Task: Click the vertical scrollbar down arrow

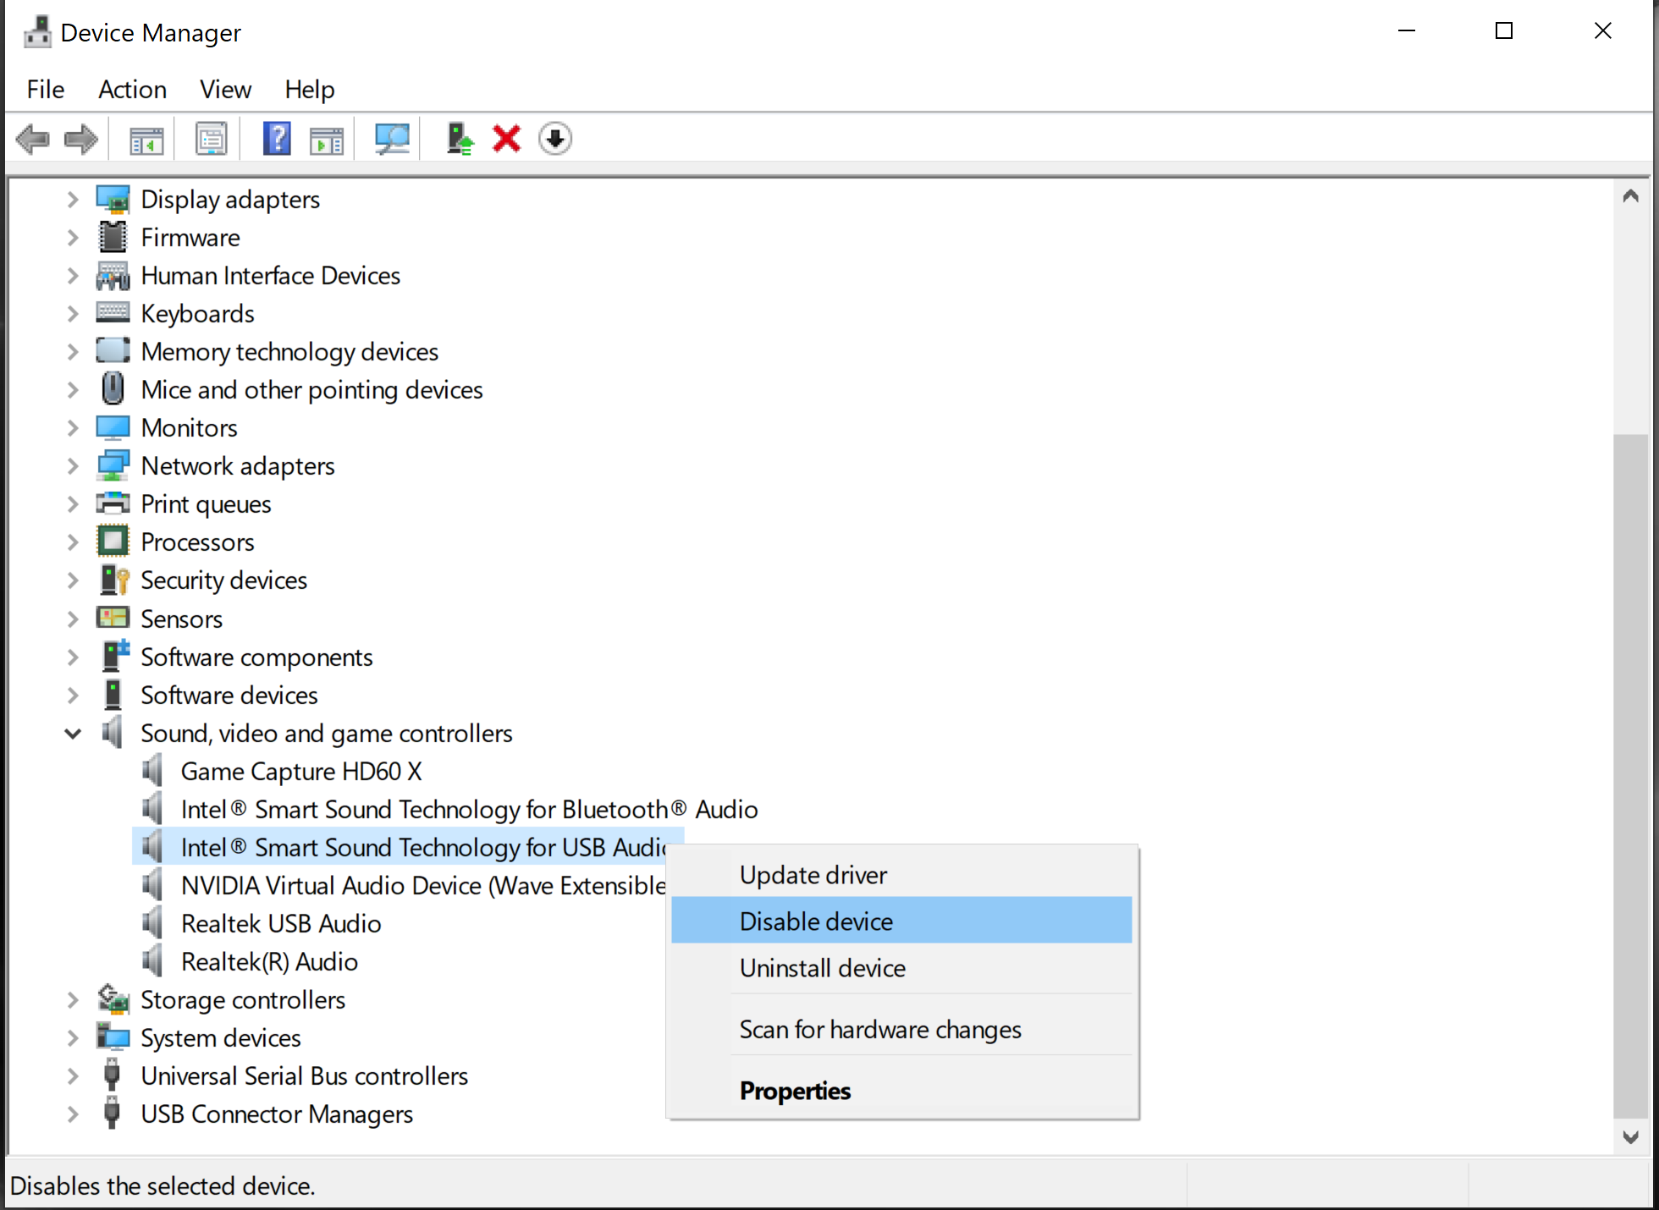Action: [x=1631, y=1137]
